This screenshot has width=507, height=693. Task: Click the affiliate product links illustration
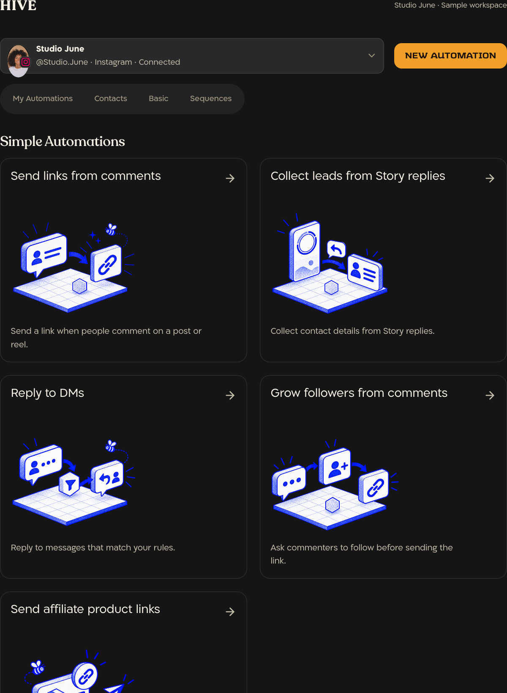point(79,672)
